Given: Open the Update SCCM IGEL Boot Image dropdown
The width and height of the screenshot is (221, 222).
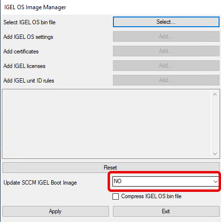Looking at the screenshot, I should (166, 181).
